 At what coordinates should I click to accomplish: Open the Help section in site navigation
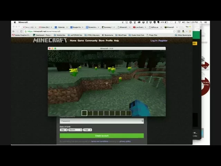click(116, 40)
